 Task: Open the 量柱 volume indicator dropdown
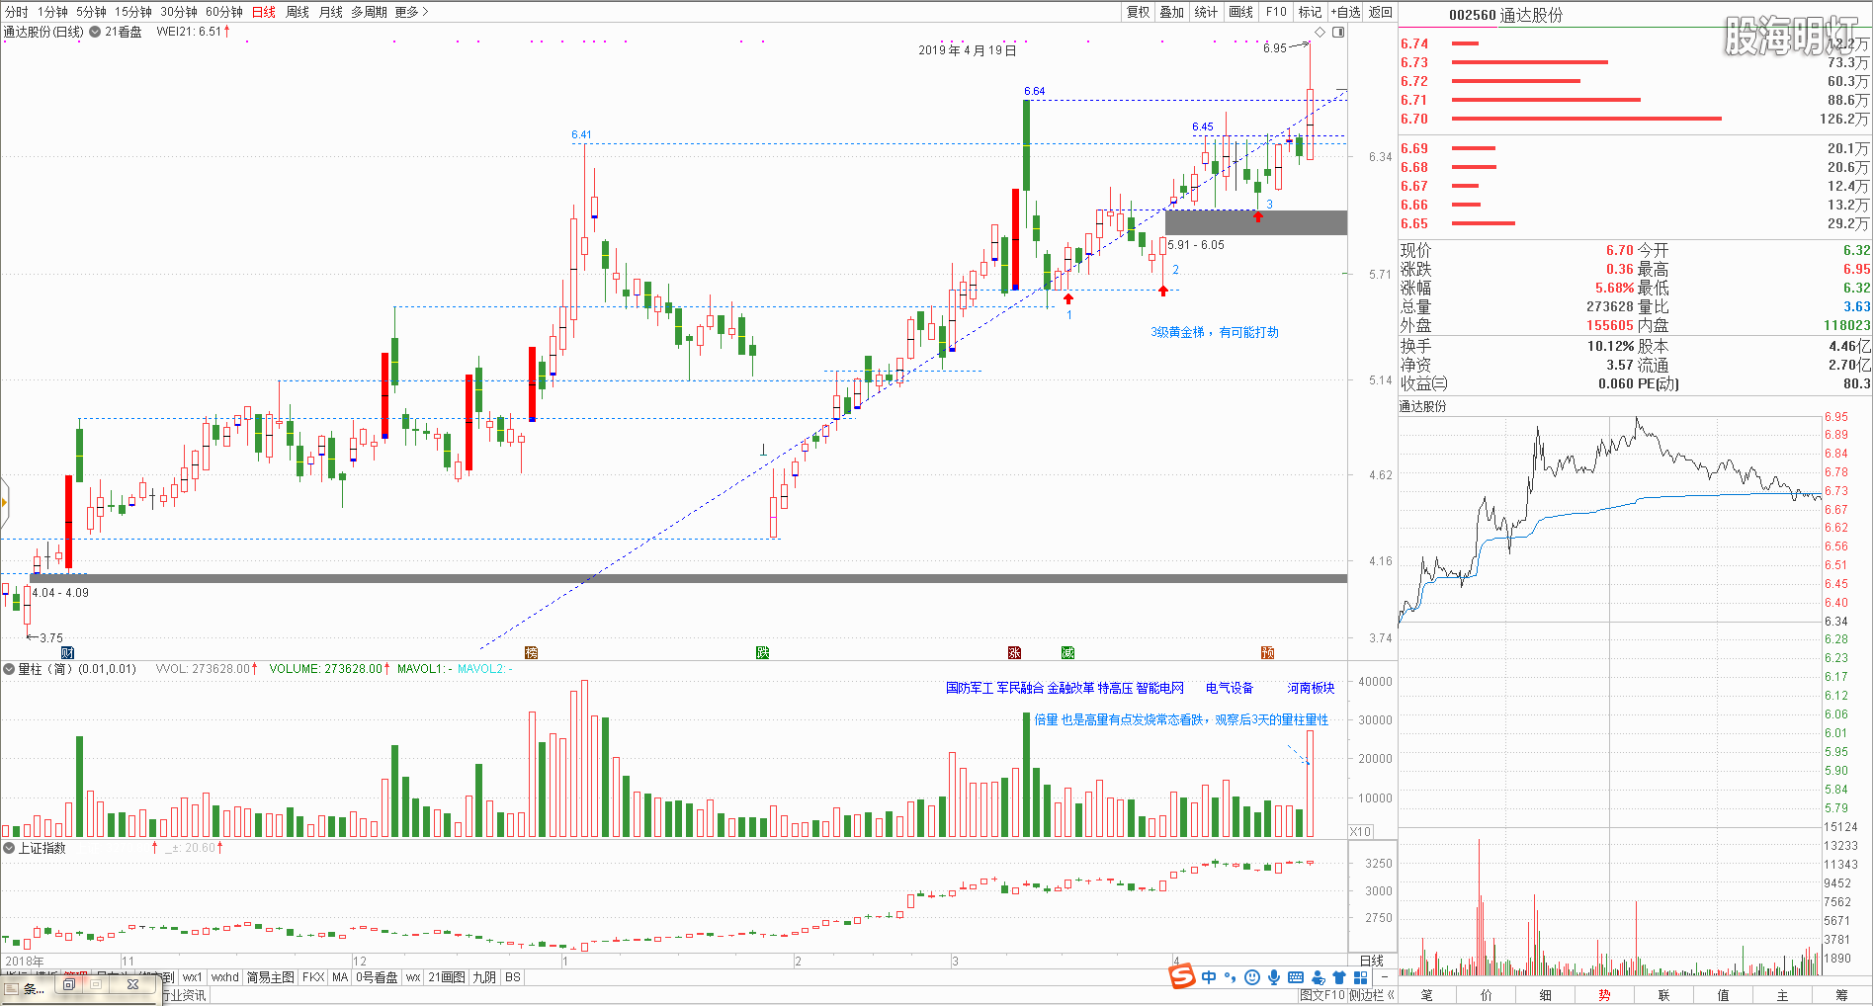(x=8, y=669)
